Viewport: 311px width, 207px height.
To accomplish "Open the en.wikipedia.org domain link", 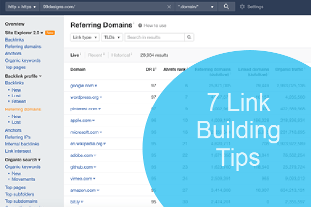I will (86, 144).
